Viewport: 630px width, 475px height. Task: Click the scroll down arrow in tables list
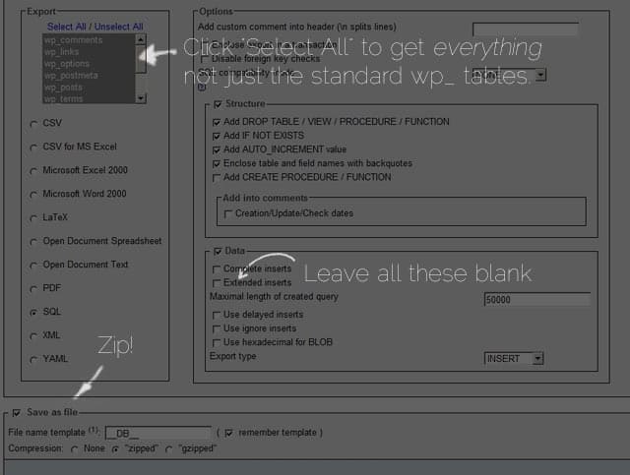141,98
